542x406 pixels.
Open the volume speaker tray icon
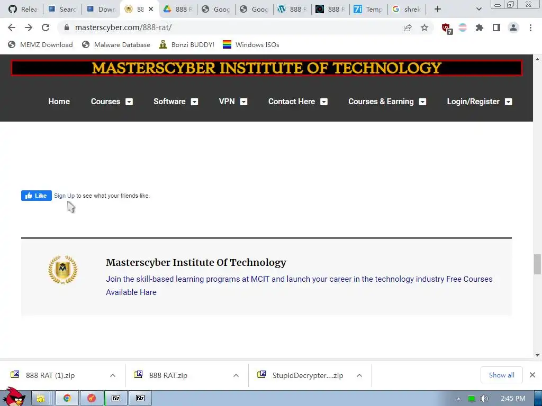pos(484,399)
